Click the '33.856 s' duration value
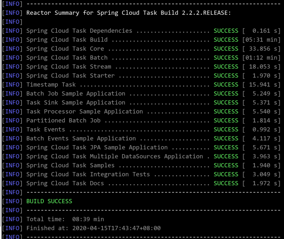 tap(263, 49)
